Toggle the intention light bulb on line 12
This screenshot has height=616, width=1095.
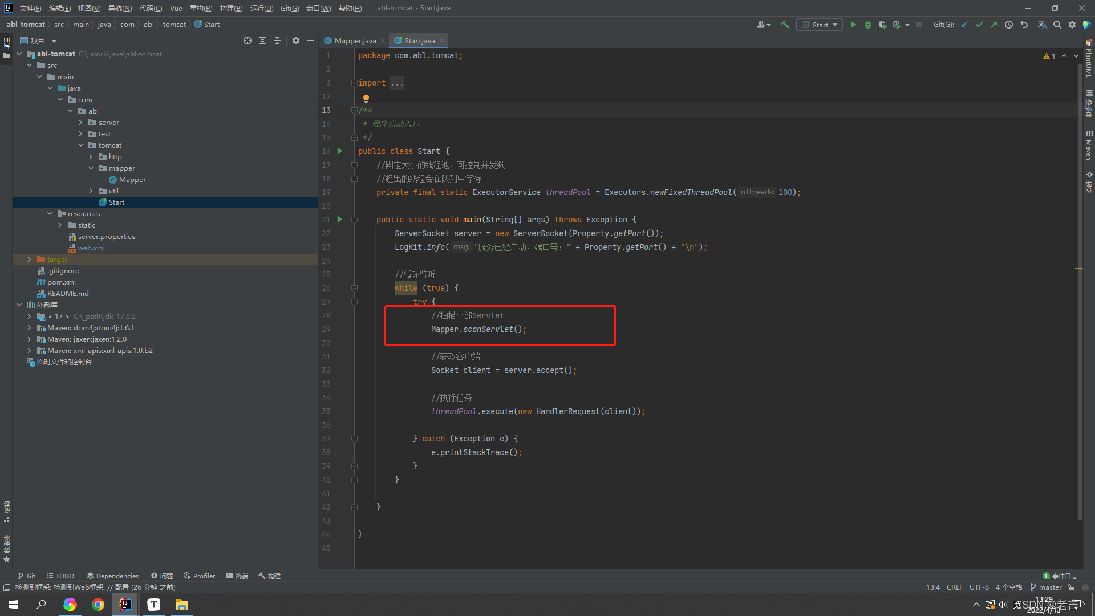(366, 98)
